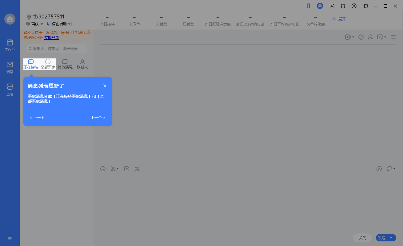403x246 pixels.
Task: Open the 进店 shop sidebar icon
Action: coord(10,89)
